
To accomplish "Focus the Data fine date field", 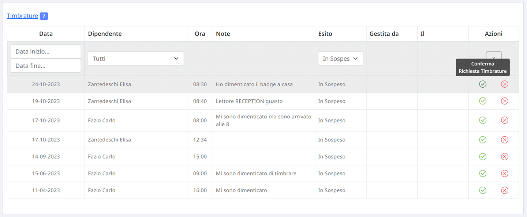I will pyautogui.click(x=46, y=66).
